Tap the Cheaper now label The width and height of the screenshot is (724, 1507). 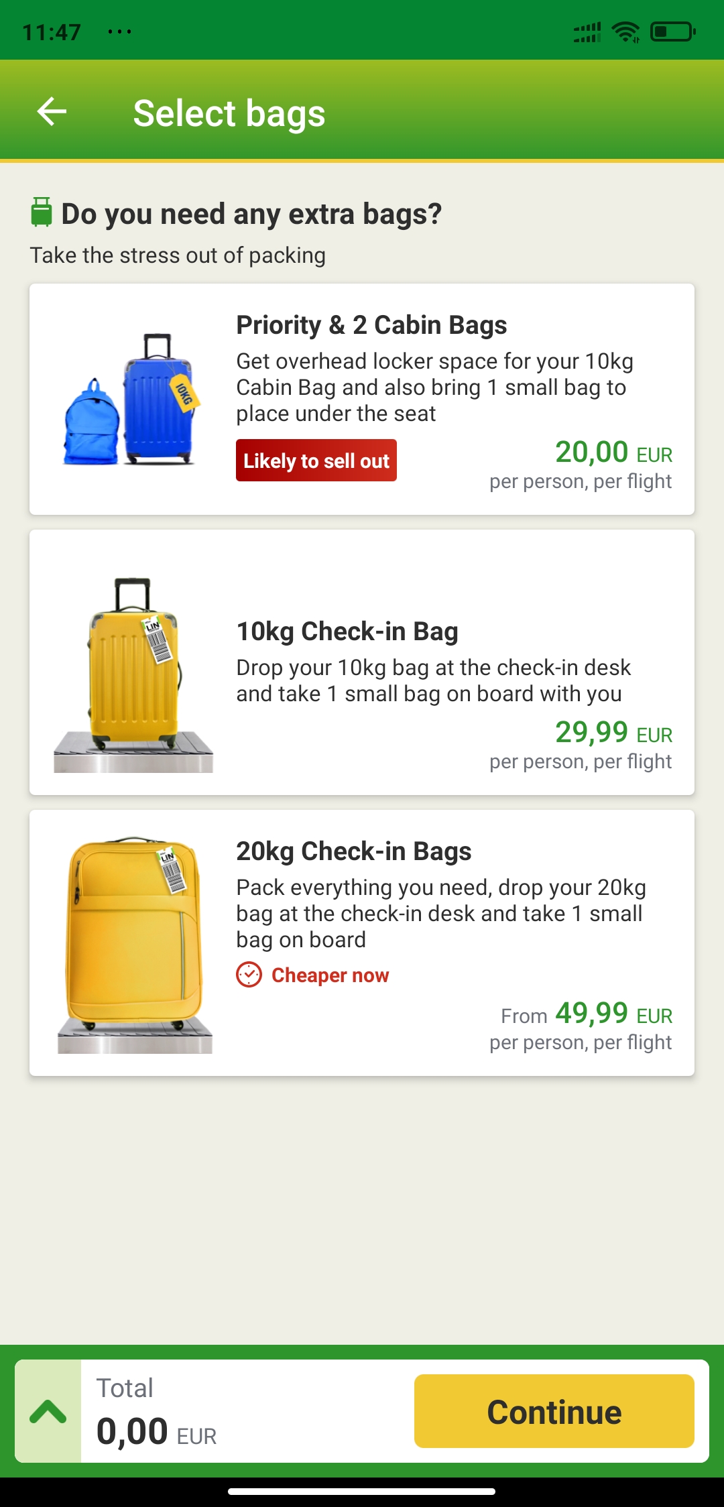click(330, 975)
